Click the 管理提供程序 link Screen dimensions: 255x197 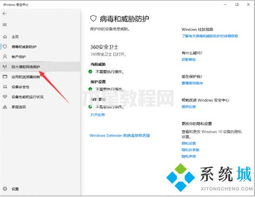[192, 83]
